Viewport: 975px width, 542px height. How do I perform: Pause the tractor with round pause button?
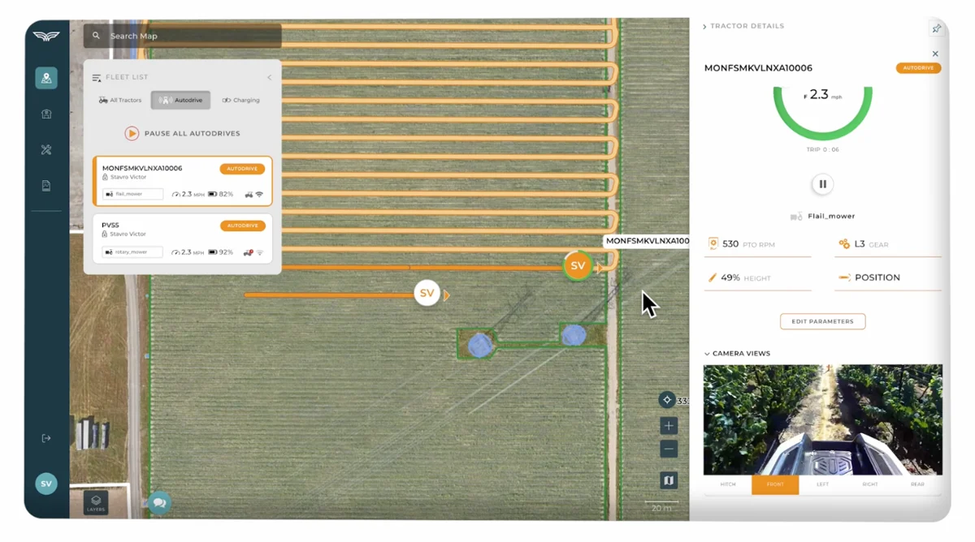point(822,184)
